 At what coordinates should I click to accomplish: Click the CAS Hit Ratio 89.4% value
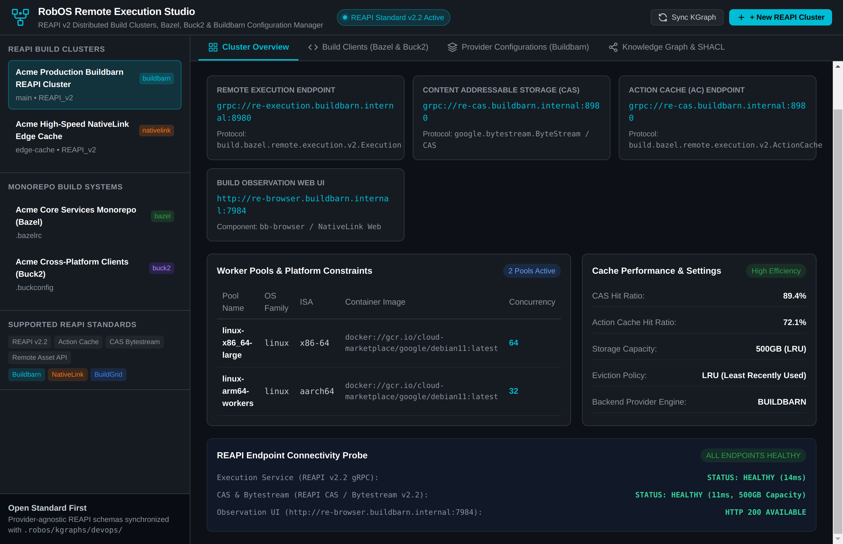coord(794,296)
